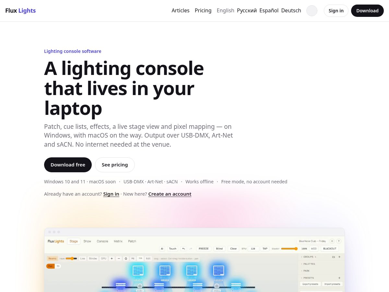
Task: Click the AI button in the app preview
Action: tap(162, 249)
